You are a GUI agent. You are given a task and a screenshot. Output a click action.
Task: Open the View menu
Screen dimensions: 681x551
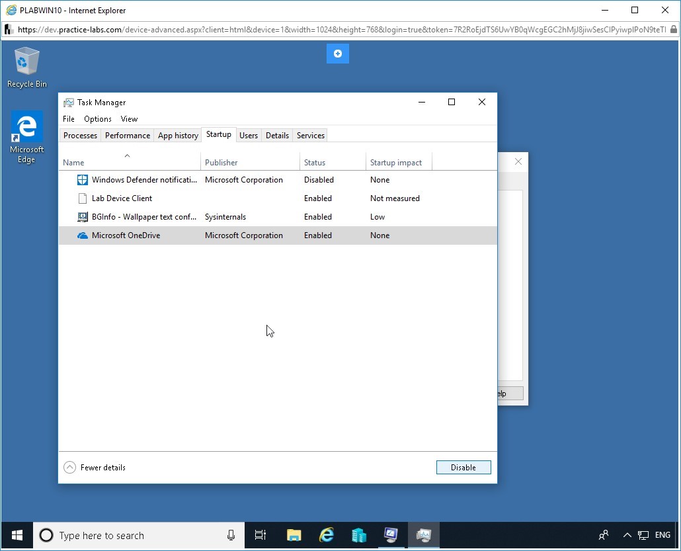coord(129,119)
